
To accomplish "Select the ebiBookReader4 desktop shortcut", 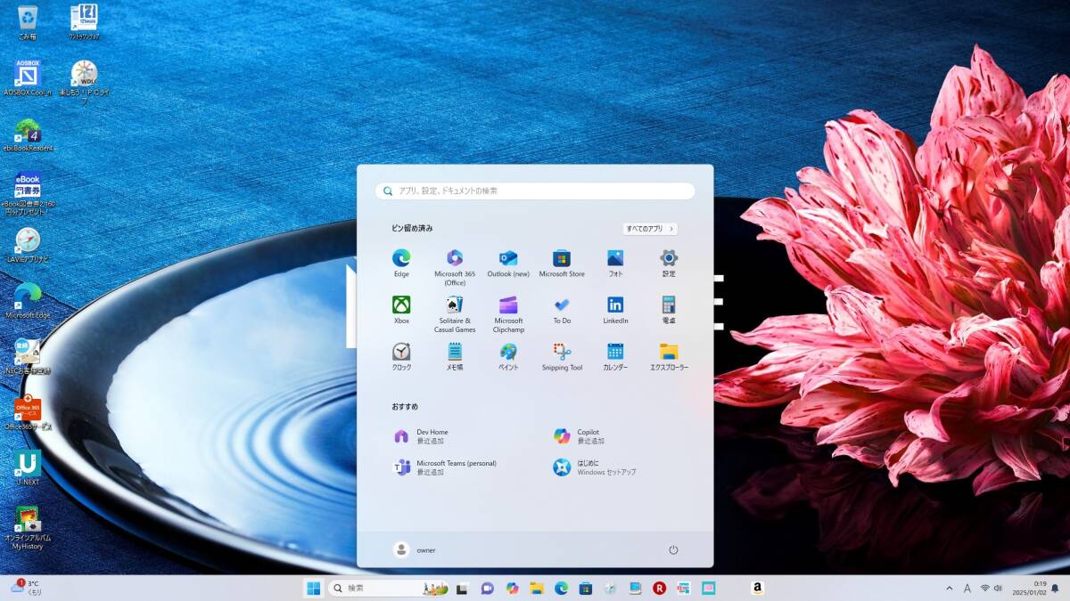I will (x=28, y=134).
